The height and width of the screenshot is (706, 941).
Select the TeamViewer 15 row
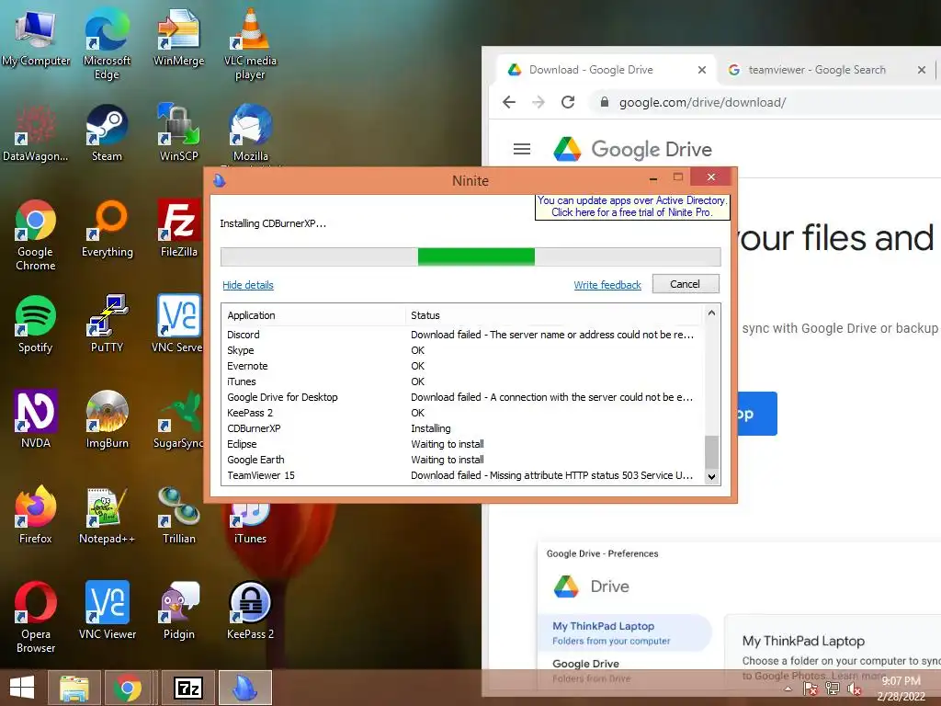tap(461, 475)
